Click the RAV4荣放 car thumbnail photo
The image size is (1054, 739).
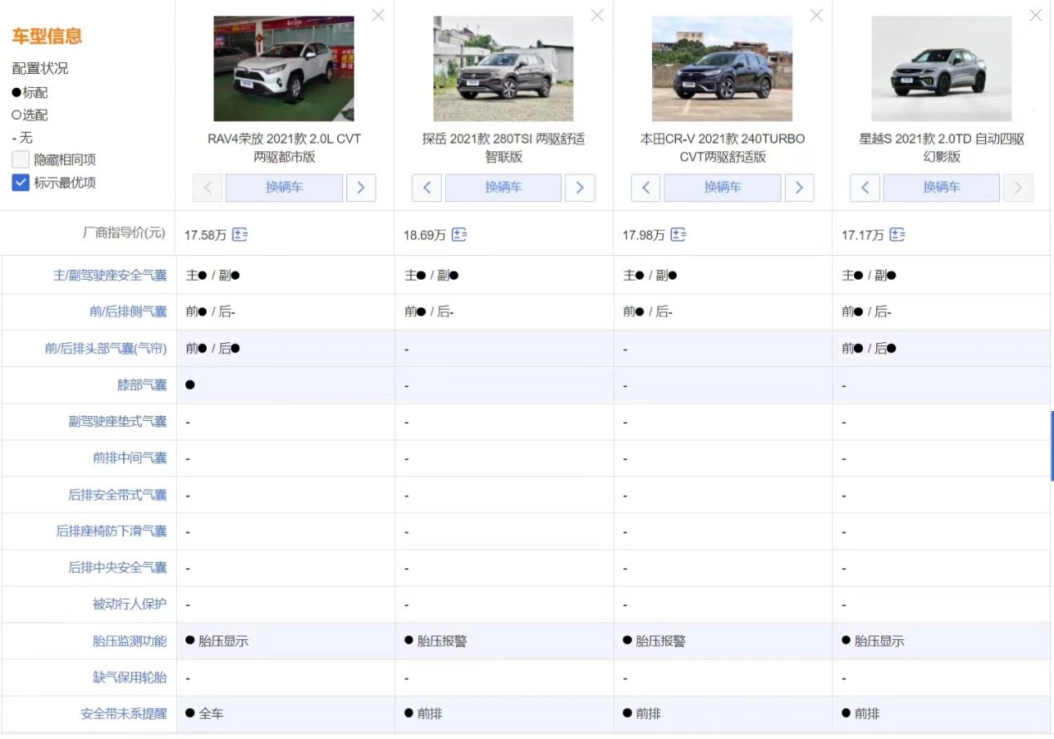283,68
